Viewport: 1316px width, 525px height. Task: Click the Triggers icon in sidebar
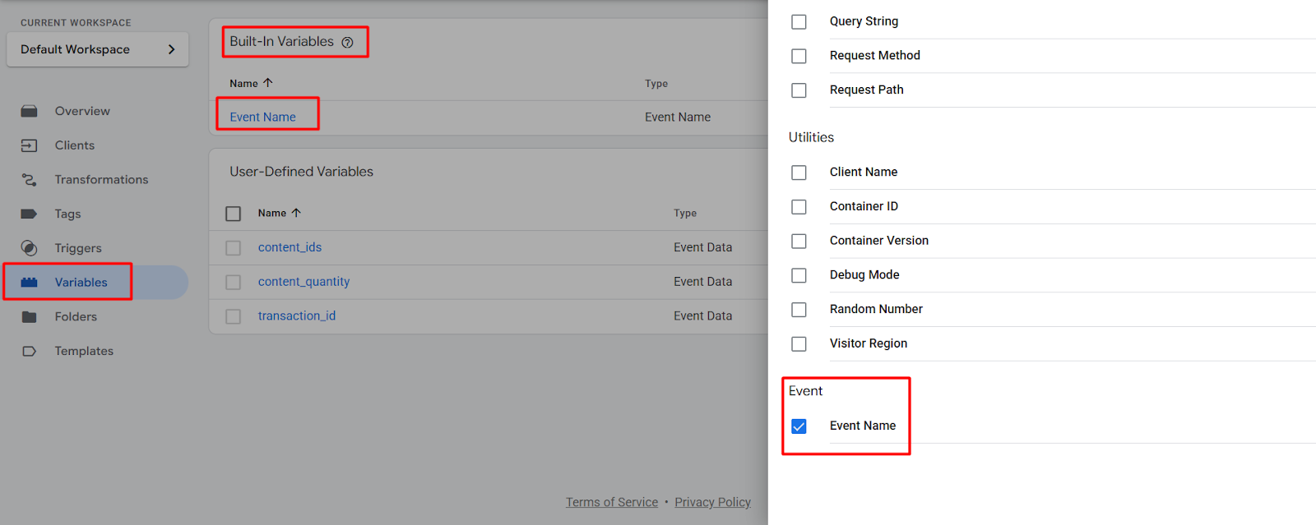point(29,248)
